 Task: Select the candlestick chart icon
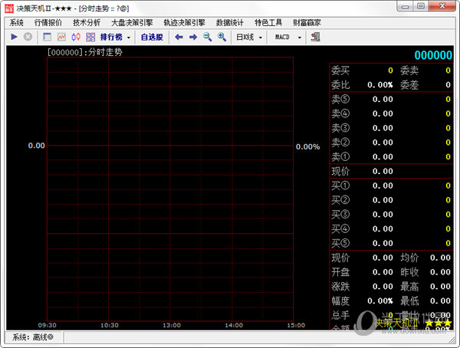(76, 37)
